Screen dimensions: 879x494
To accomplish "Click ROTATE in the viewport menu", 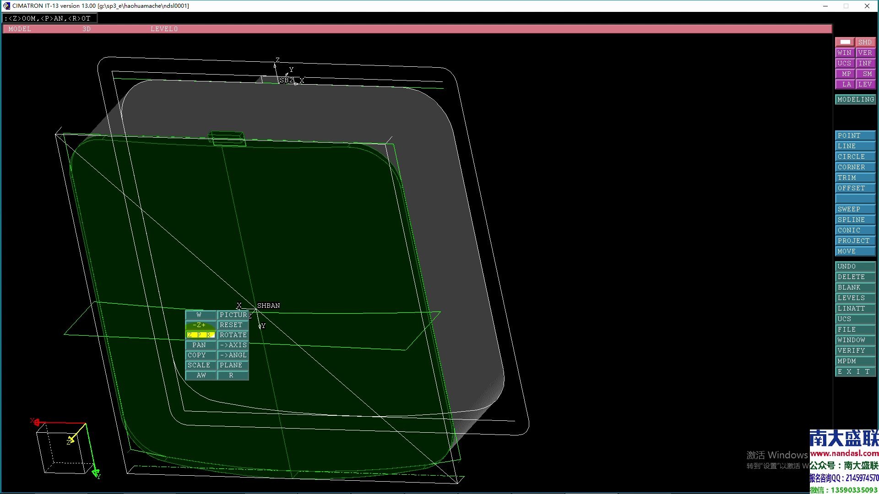I will pos(232,335).
